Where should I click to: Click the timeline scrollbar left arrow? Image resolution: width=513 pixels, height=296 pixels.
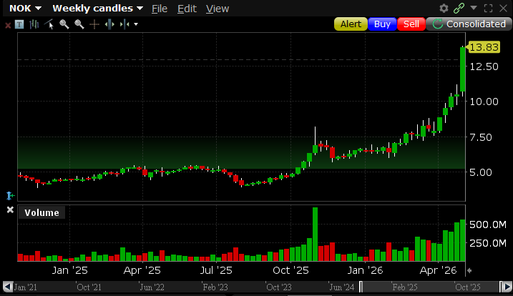[x=8, y=287]
